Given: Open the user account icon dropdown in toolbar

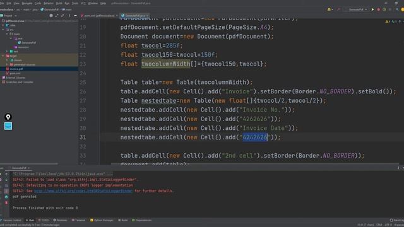Looking at the screenshot, I should (330, 9).
